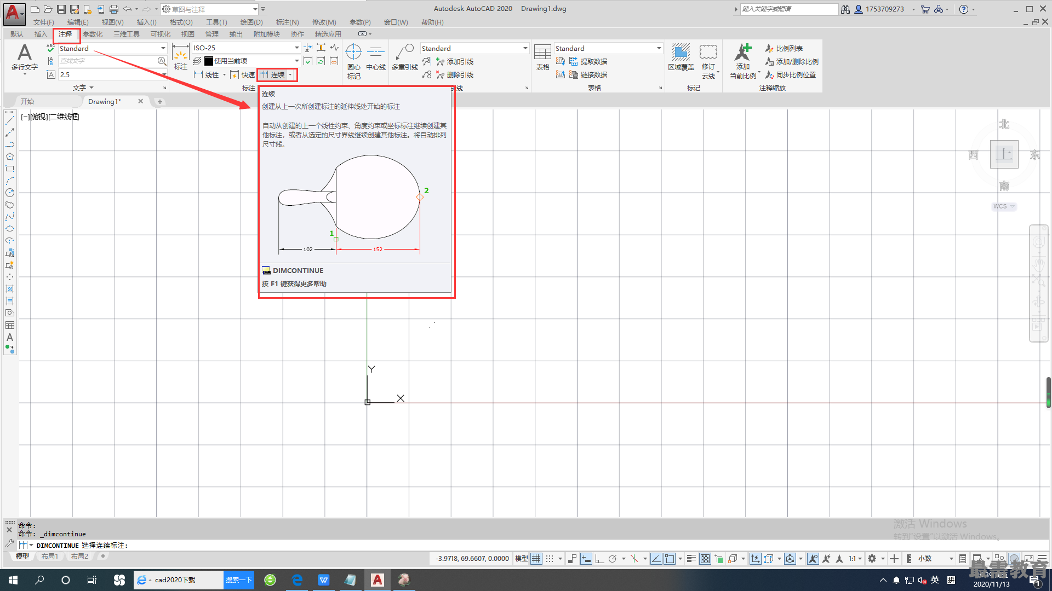
Task: Select the Hatch tool in left toolbar
Action: point(10,289)
